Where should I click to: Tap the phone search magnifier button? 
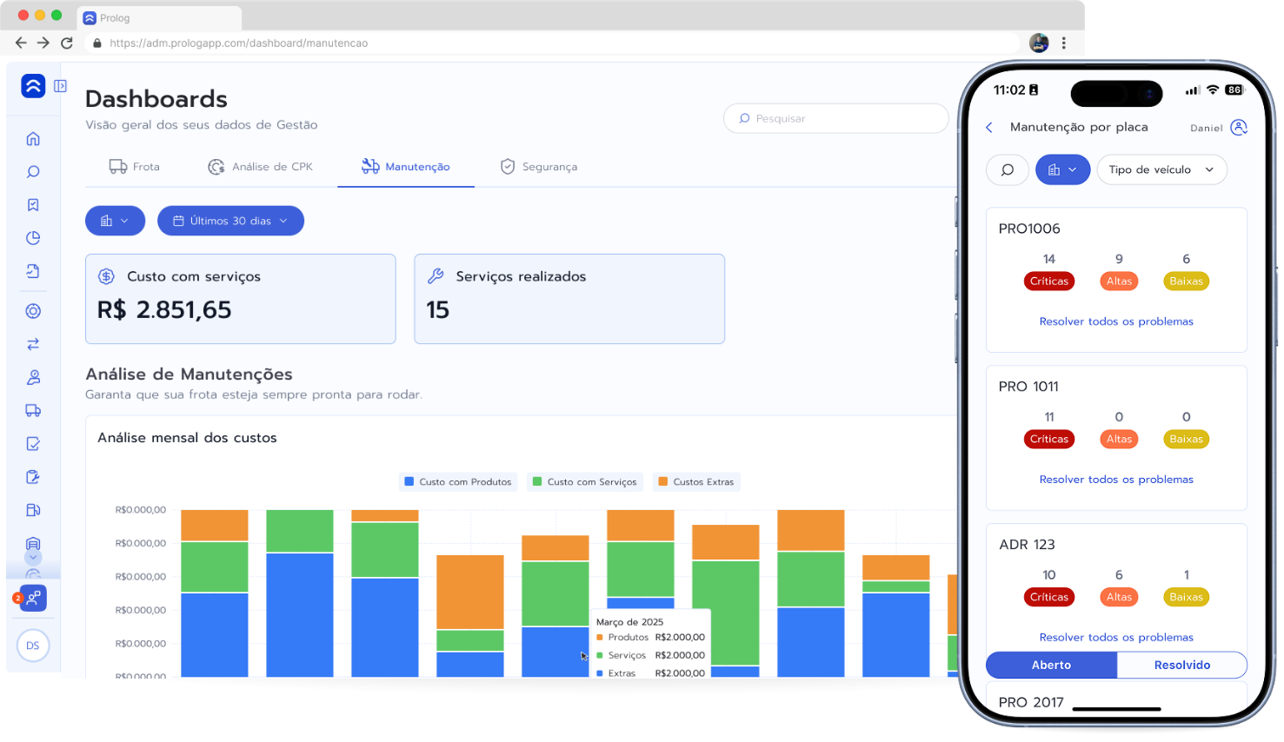[1008, 169]
